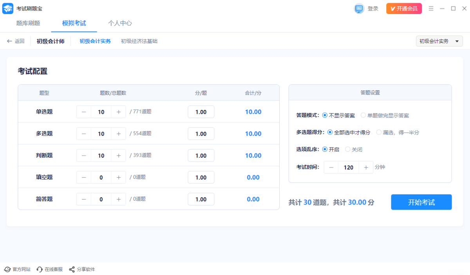
Task: Turn 选项乱序 off with 关闭
Action: click(354, 149)
